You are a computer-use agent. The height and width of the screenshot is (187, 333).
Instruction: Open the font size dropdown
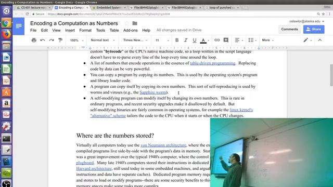pyautogui.click(x=162, y=41)
